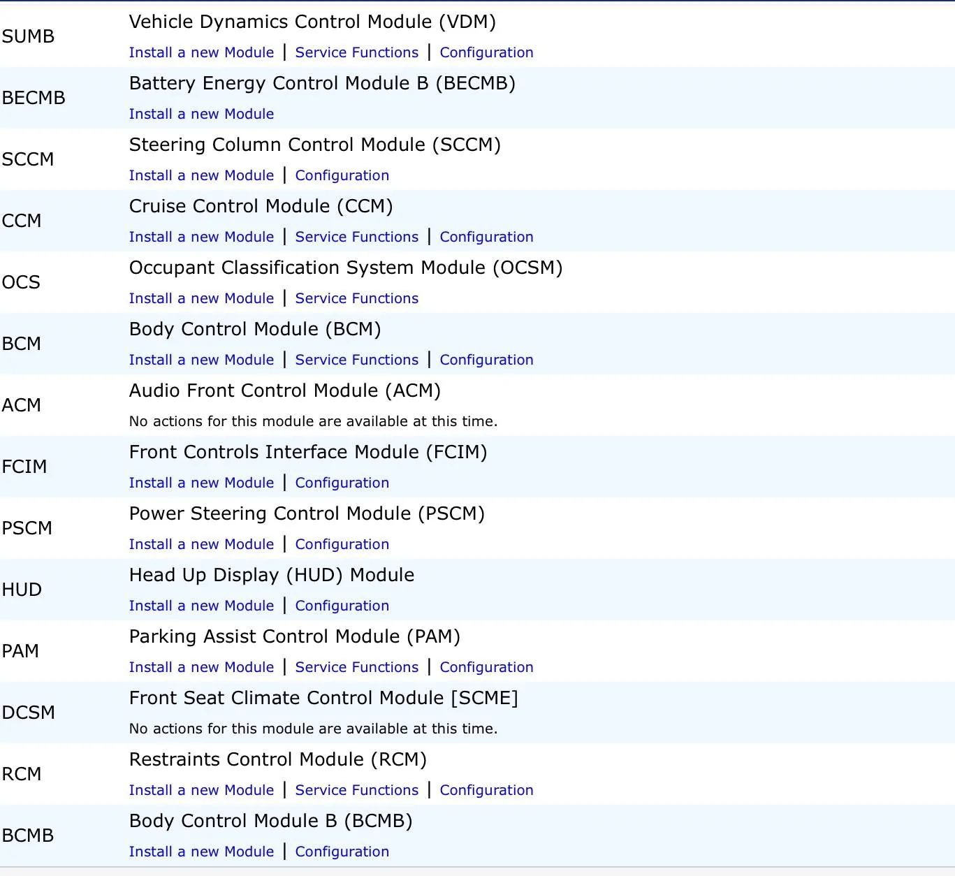Image resolution: width=955 pixels, height=876 pixels.
Task: Open Configuration for Steering Column Control Module
Action: pos(342,175)
